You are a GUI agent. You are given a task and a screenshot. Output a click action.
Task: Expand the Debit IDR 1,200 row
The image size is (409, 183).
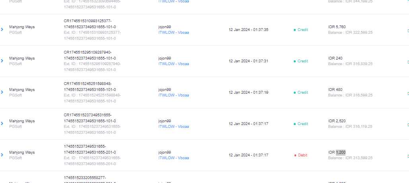click(2, 155)
